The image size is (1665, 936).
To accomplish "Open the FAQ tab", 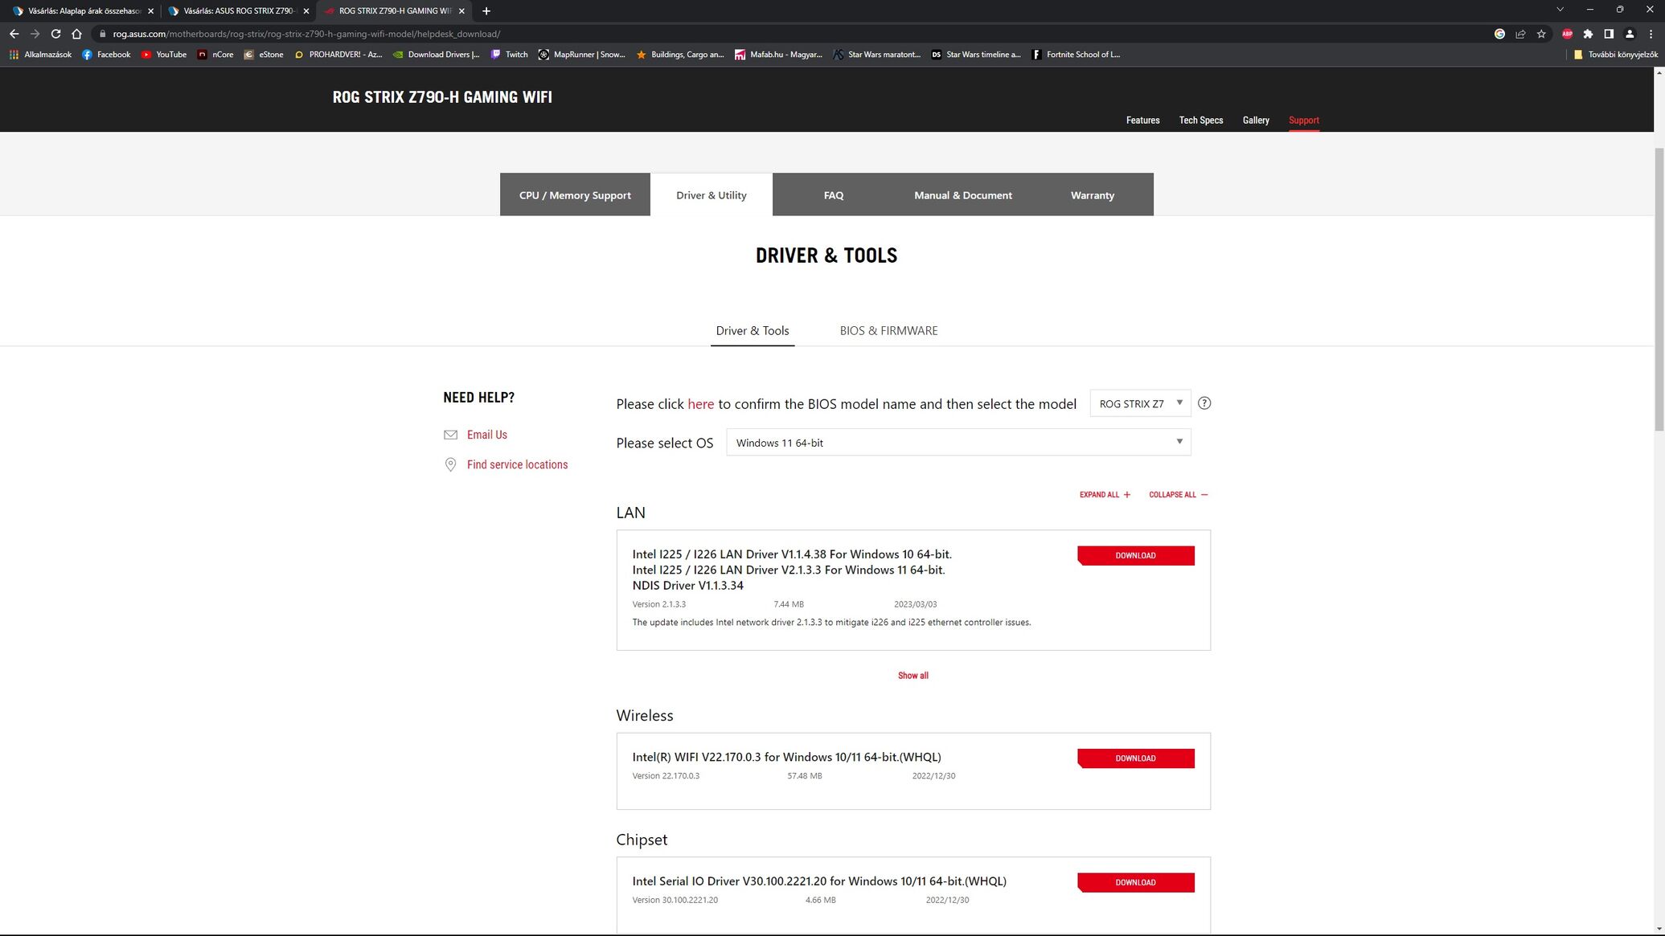I will pos(834,194).
